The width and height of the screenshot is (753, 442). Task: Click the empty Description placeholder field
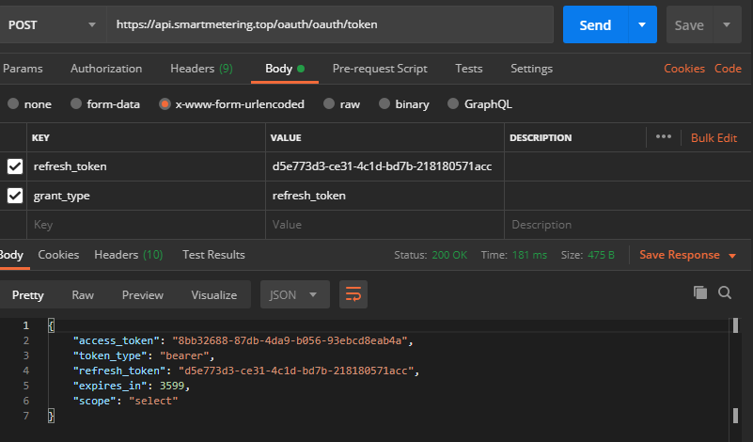tap(628, 225)
